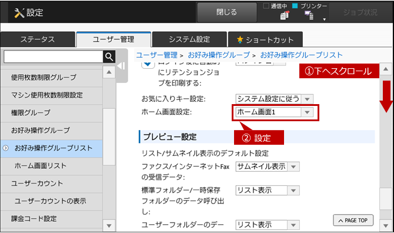The height and width of the screenshot is (233, 394).
Task: Collapse the sidebar with the arrow icon
Action: [x=121, y=66]
